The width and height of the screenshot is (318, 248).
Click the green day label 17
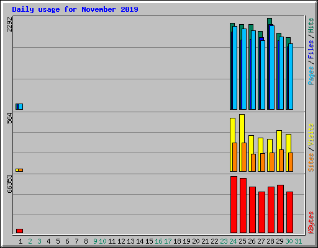click(x=168, y=241)
